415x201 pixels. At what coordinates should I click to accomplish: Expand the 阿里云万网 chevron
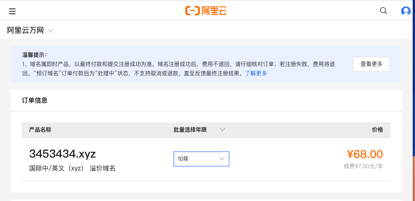[x=50, y=31]
